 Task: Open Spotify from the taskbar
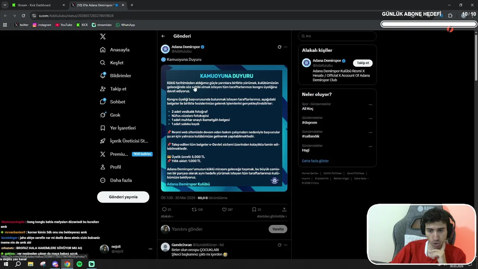pos(79,264)
